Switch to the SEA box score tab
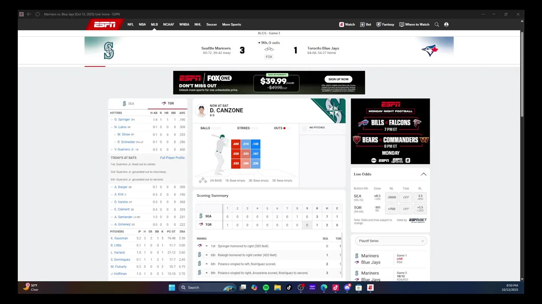Image resolution: width=542 pixels, height=304 pixels. 128,103
